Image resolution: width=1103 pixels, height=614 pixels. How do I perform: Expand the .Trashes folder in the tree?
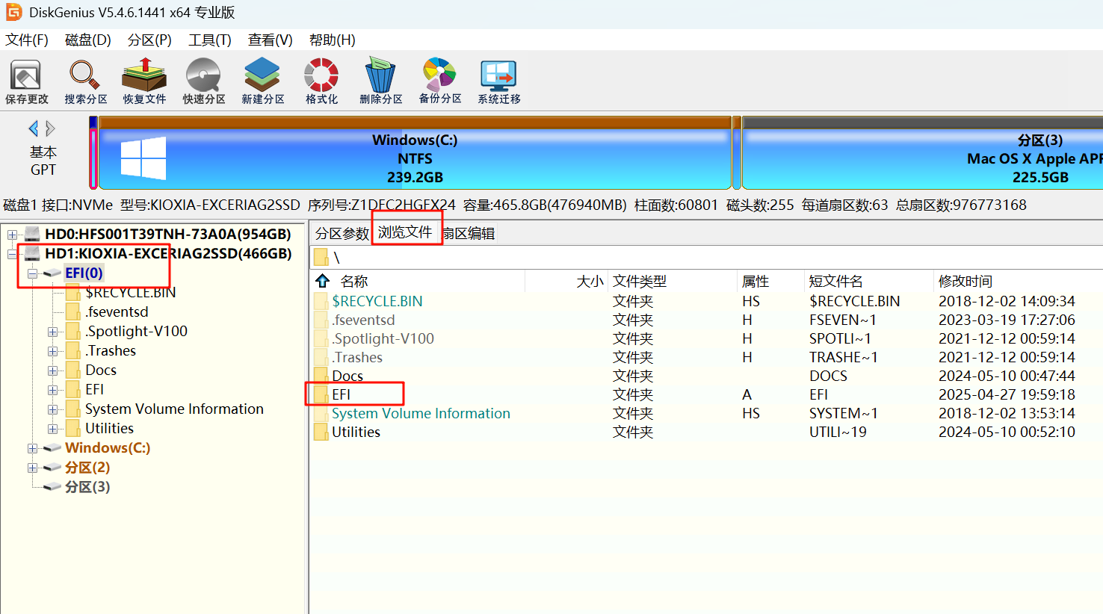(x=53, y=351)
